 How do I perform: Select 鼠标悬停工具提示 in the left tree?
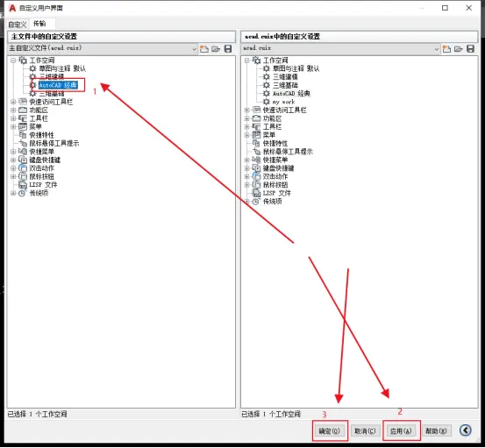[53, 144]
